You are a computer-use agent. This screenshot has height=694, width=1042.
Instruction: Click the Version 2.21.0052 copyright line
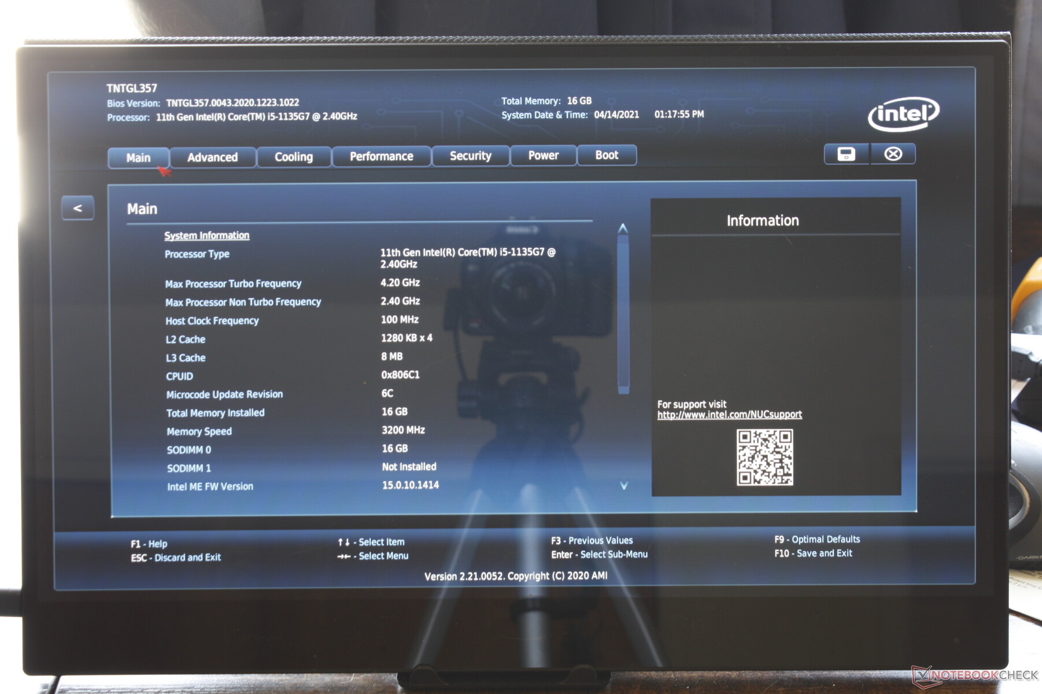[516, 576]
